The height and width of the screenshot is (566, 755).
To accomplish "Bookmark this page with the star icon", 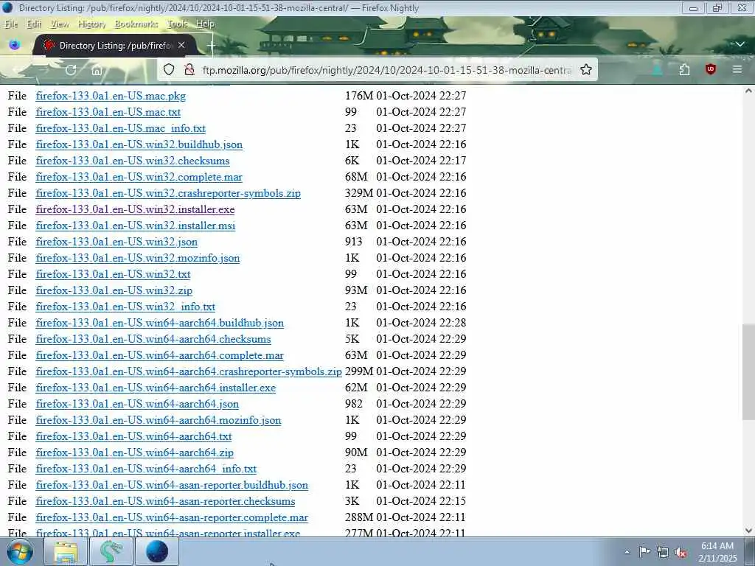I will tap(586, 70).
